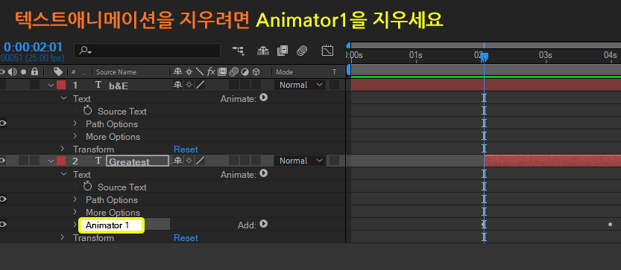Click the motion blur column header icon
The height and width of the screenshot is (270, 621).
(233, 71)
